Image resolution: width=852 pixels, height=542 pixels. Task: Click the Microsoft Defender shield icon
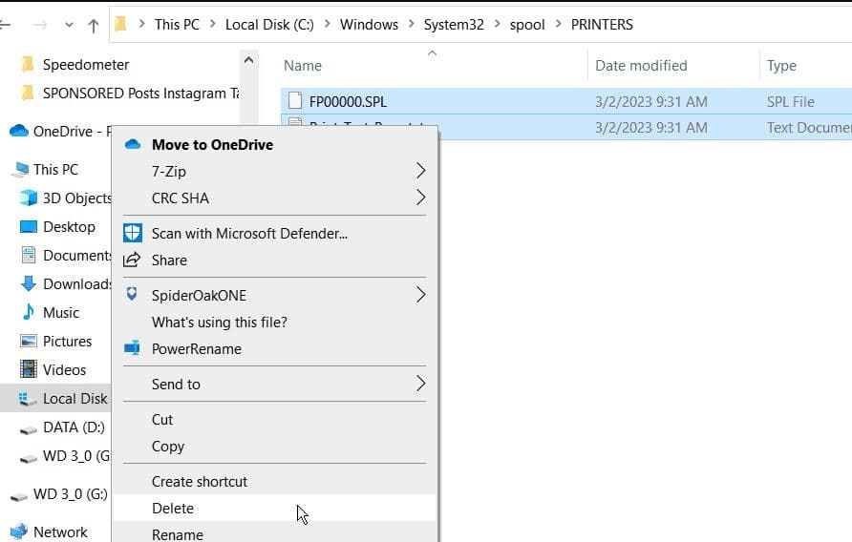coord(133,233)
